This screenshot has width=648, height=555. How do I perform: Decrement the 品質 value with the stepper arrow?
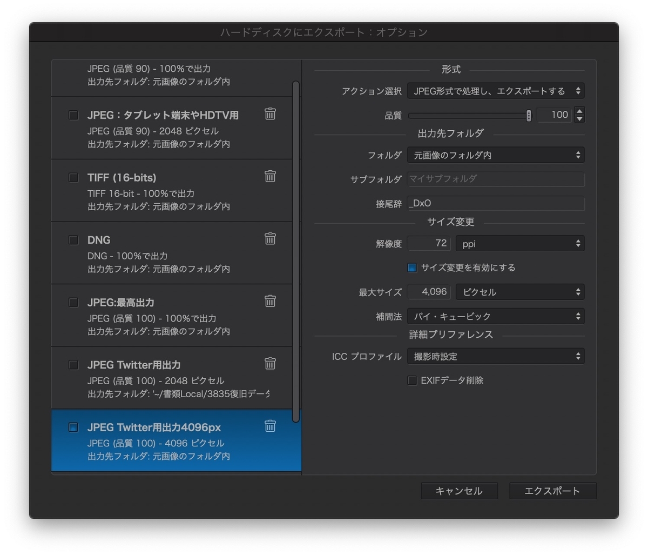[x=579, y=118]
